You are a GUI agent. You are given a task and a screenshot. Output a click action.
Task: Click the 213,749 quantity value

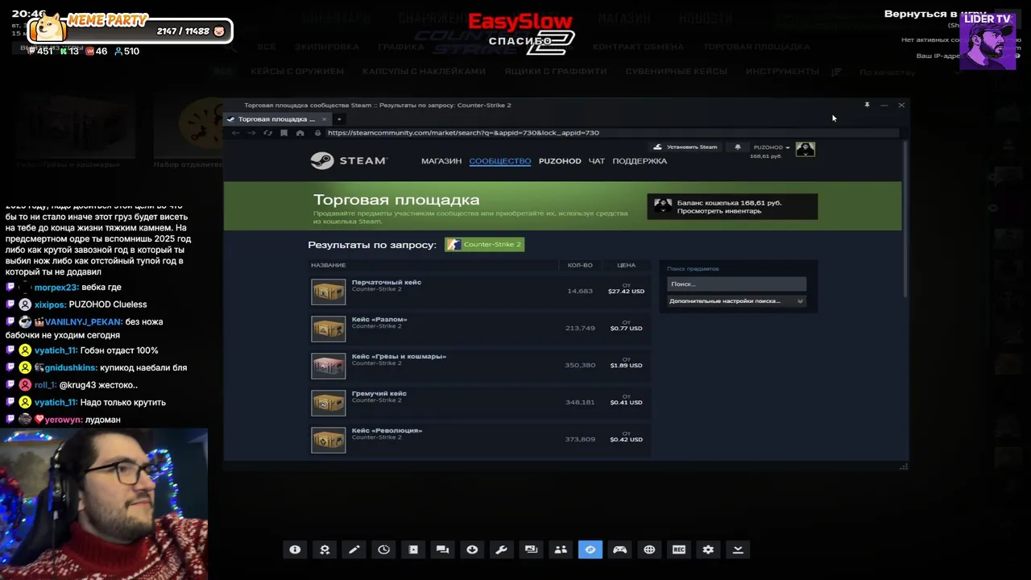pyautogui.click(x=580, y=329)
